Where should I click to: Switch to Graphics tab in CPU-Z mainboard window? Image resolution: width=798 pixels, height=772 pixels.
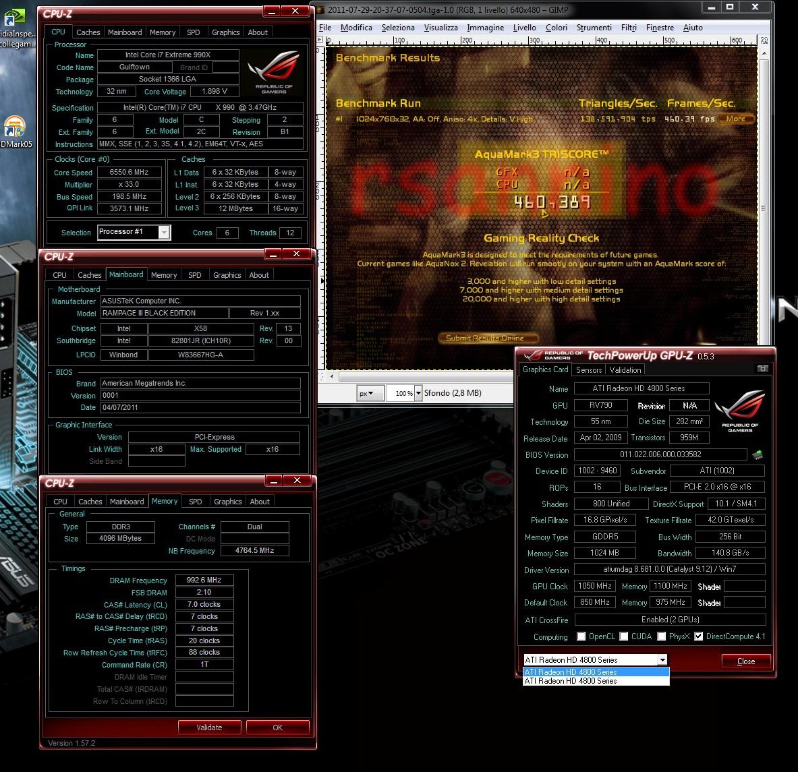tap(227, 275)
